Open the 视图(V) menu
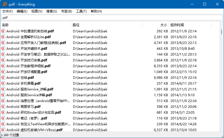 [37, 11]
